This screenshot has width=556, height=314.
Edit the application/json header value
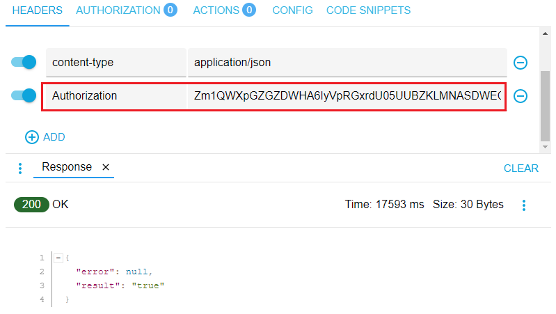point(347,63)
